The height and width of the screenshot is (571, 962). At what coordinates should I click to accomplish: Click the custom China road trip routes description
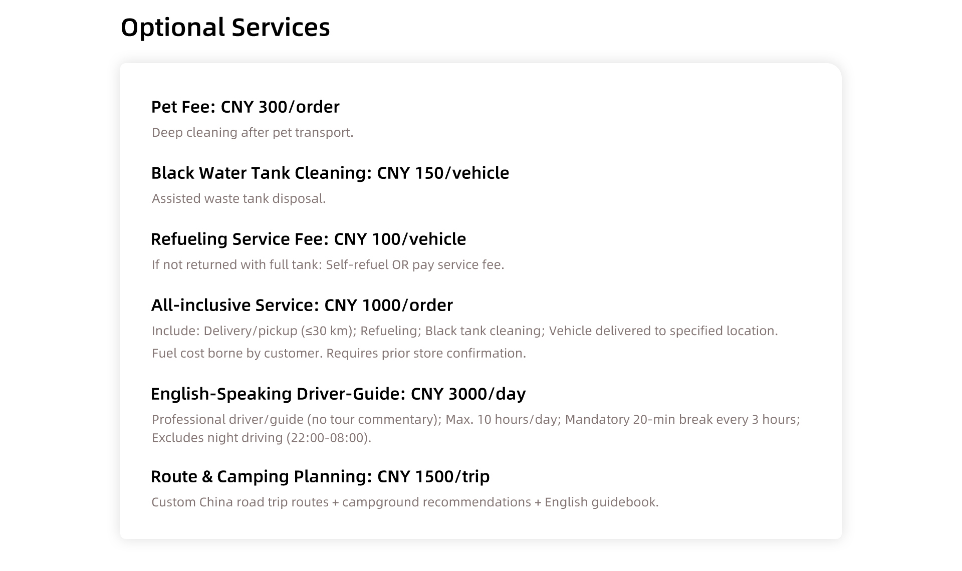pos(405,502)
